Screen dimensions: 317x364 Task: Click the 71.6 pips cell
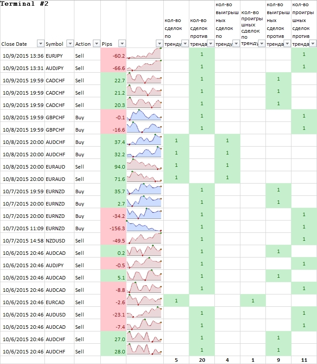click(113, 177)
